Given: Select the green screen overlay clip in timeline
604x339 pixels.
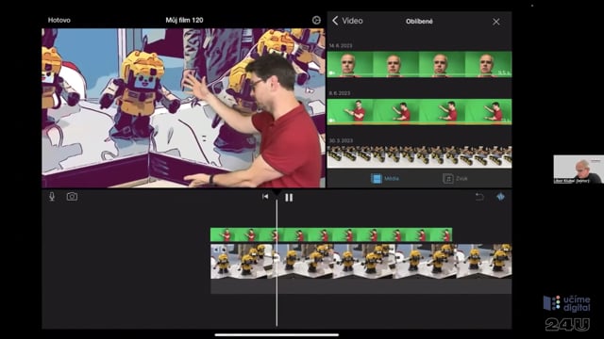Looking at the screenshot, I should point(331,234).
